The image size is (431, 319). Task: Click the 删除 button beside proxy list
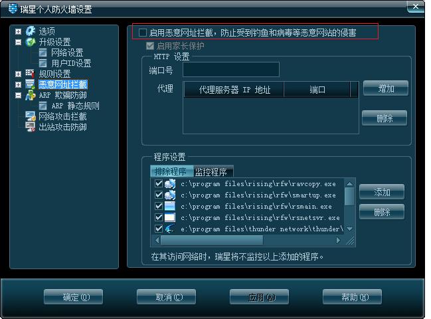pos(385,118)
